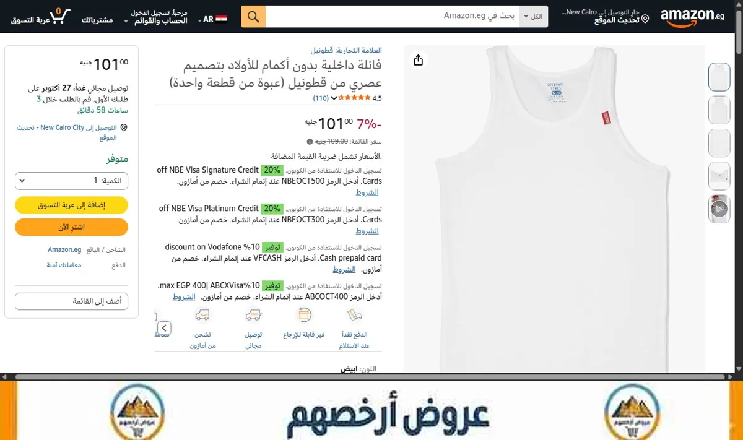Click the left arrow of features carousel

(x=164, y=328)
